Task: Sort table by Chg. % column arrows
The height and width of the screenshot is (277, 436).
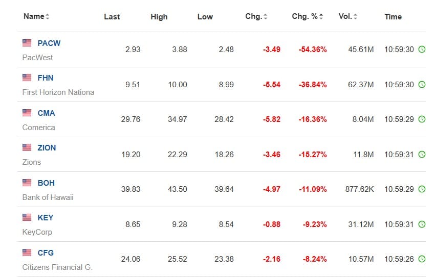Action: pyautogui.click(x=321, y=16)
